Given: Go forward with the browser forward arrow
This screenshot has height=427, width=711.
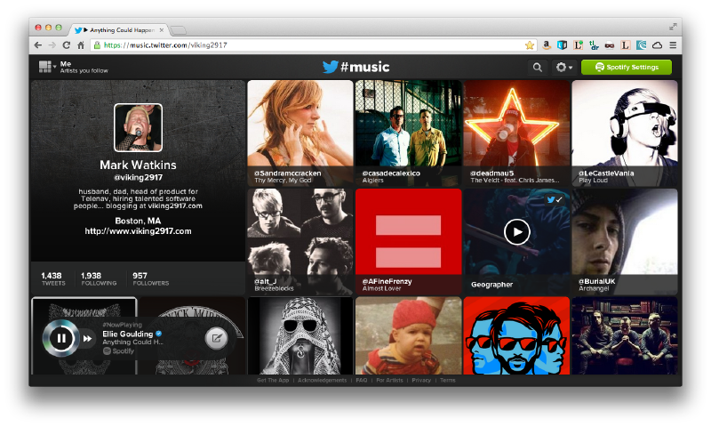Looking at the screenshot, I should click(52, 44).
